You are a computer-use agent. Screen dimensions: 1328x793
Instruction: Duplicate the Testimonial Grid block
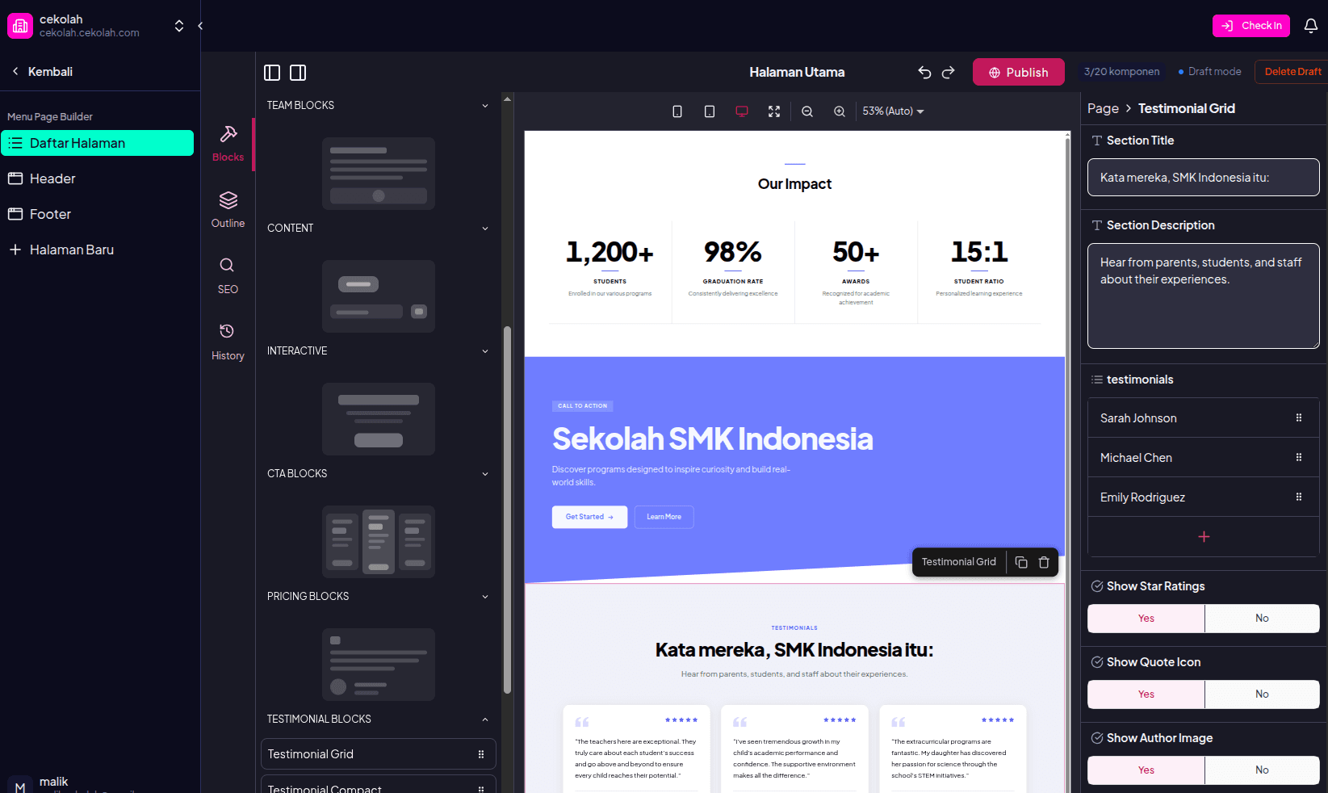click(1020, 562)
